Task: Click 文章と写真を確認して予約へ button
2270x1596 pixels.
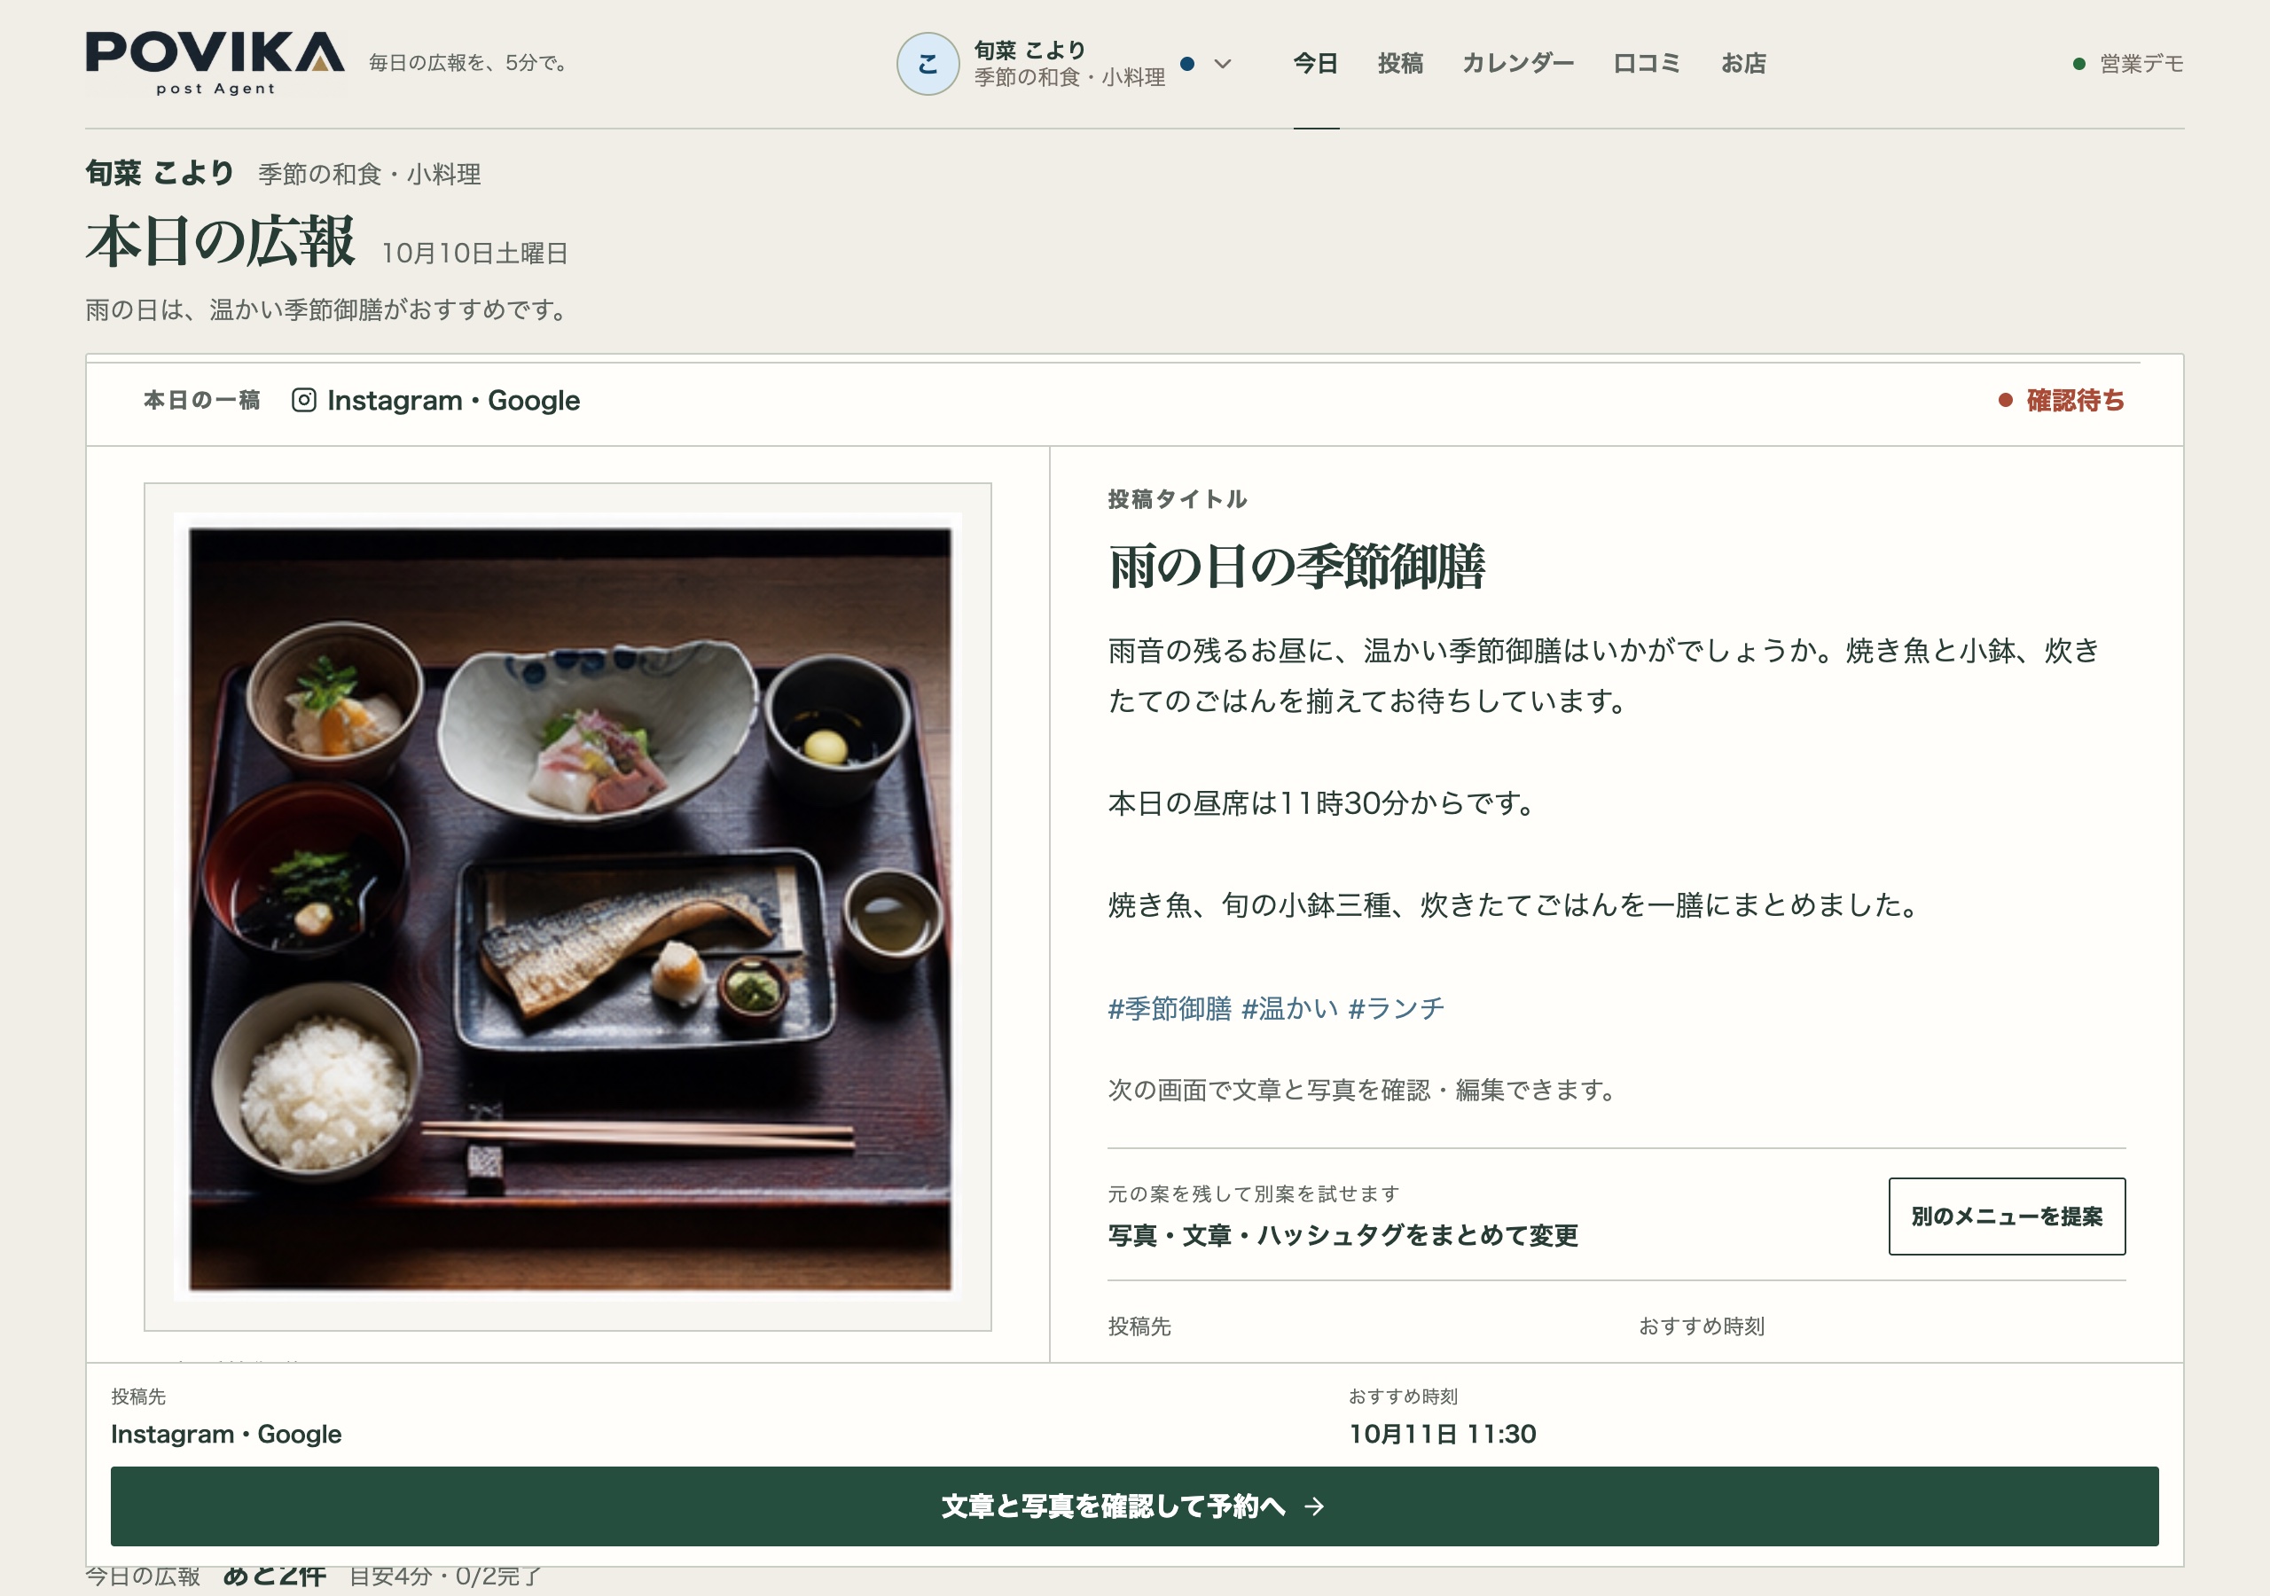Action: pos(1134,1505)
